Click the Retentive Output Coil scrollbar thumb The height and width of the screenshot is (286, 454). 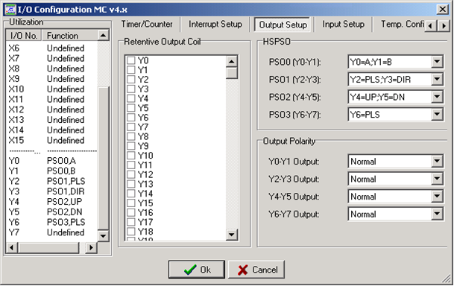coord(232,73)
